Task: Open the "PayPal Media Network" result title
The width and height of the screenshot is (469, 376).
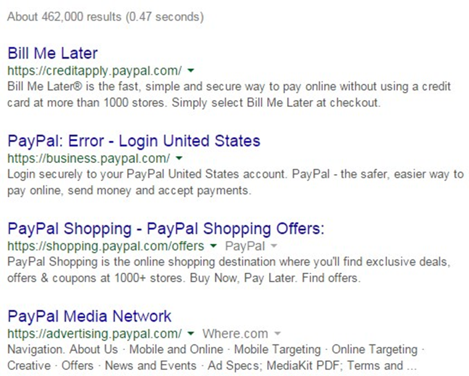Action: [89, 317]
